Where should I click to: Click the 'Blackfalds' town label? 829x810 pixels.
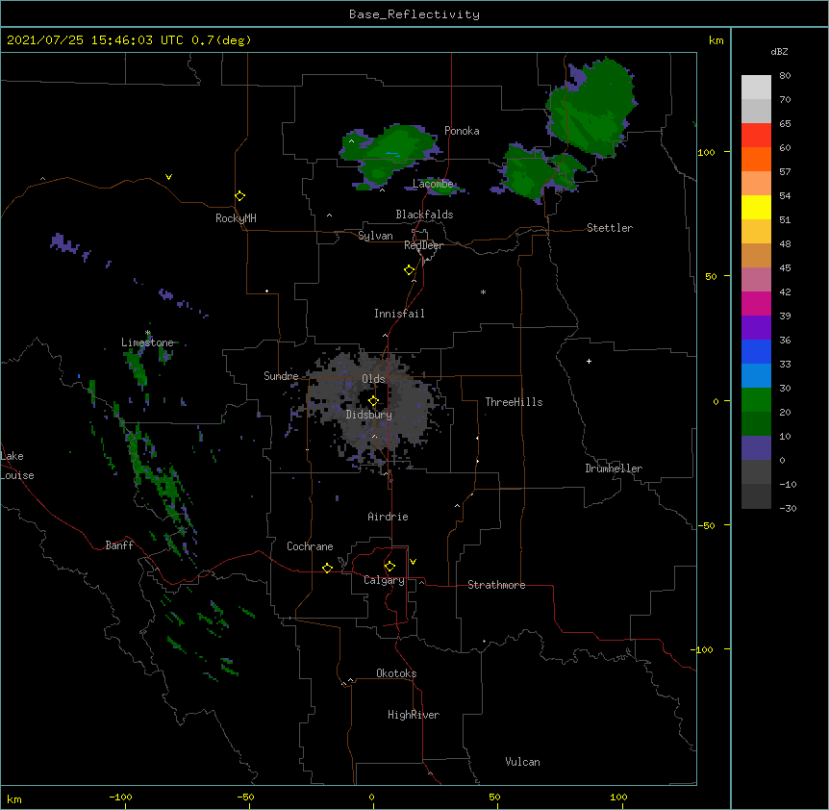tap(424, 215)
